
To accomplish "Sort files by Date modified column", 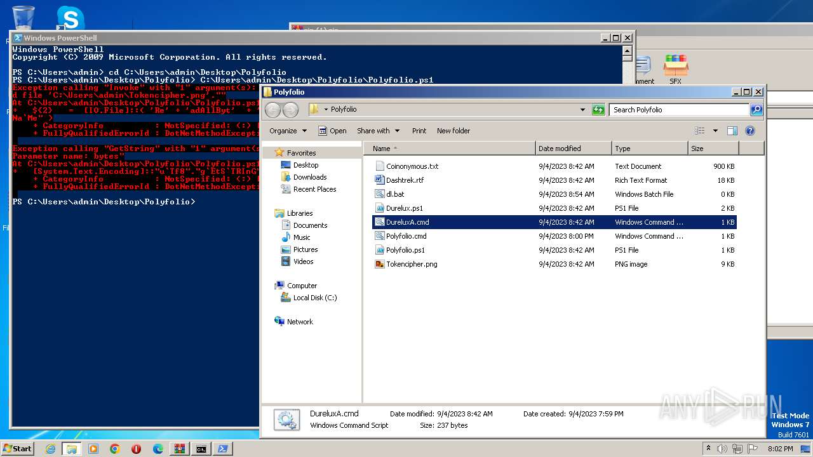I will pyautogui.click(x=574, y=149).
